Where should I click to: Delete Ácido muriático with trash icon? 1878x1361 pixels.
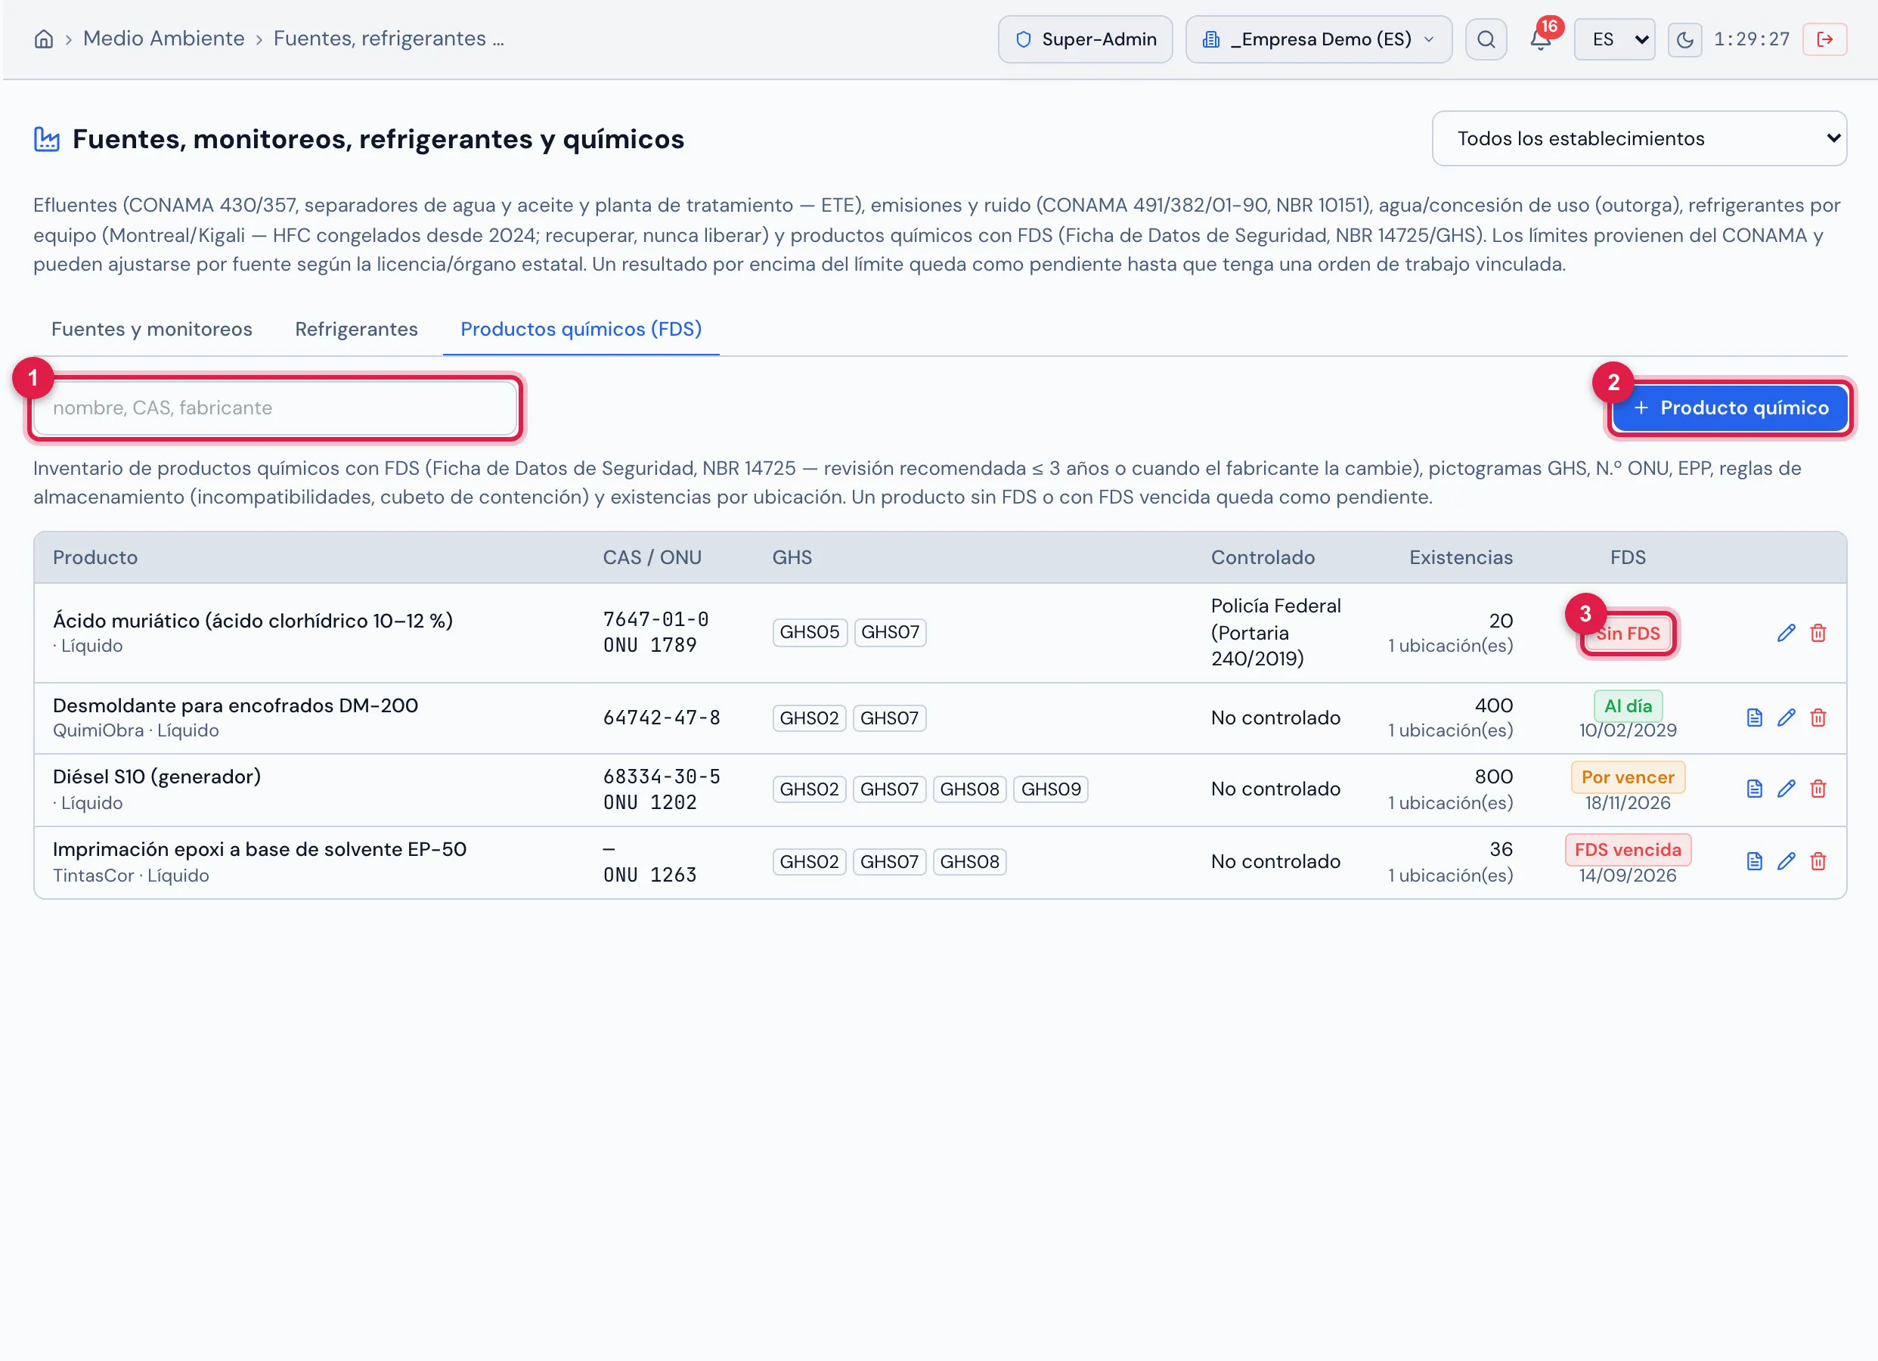tap(1818, 633)
